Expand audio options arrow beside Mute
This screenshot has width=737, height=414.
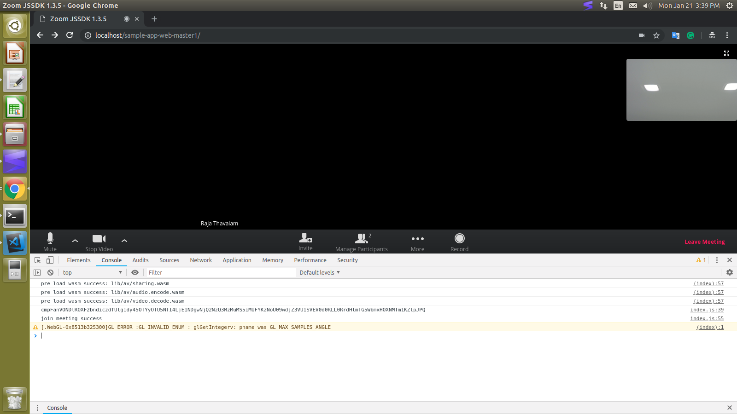coord(75,241)
